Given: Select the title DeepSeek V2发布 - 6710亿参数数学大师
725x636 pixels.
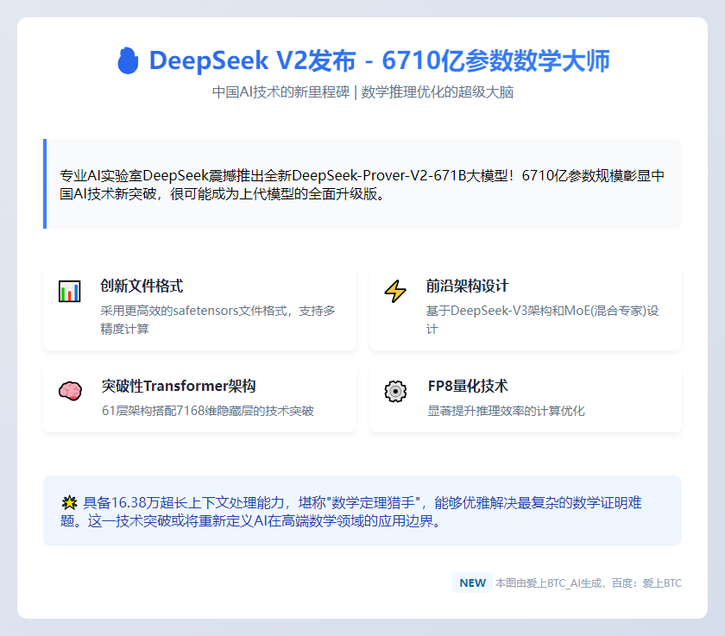Looking at the screenshot, I should coord(379,60).
